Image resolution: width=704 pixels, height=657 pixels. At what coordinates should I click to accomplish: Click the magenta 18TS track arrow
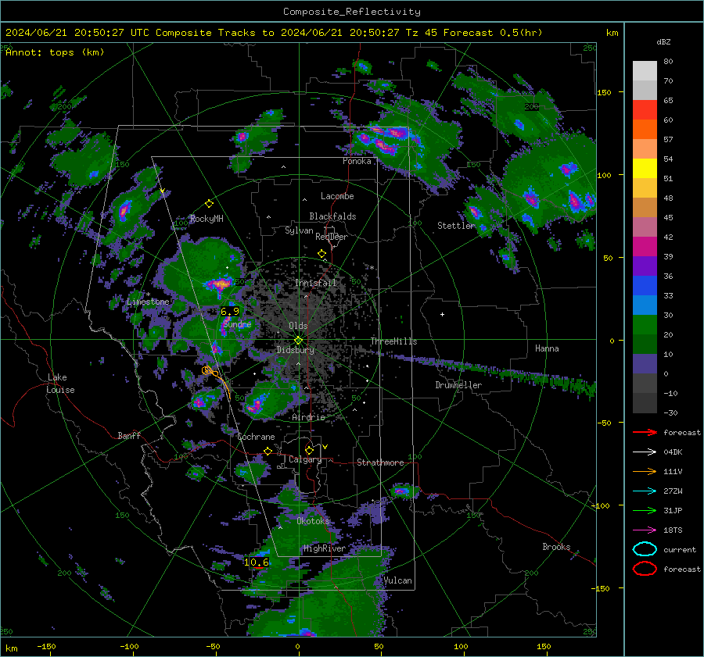point(645,530)
